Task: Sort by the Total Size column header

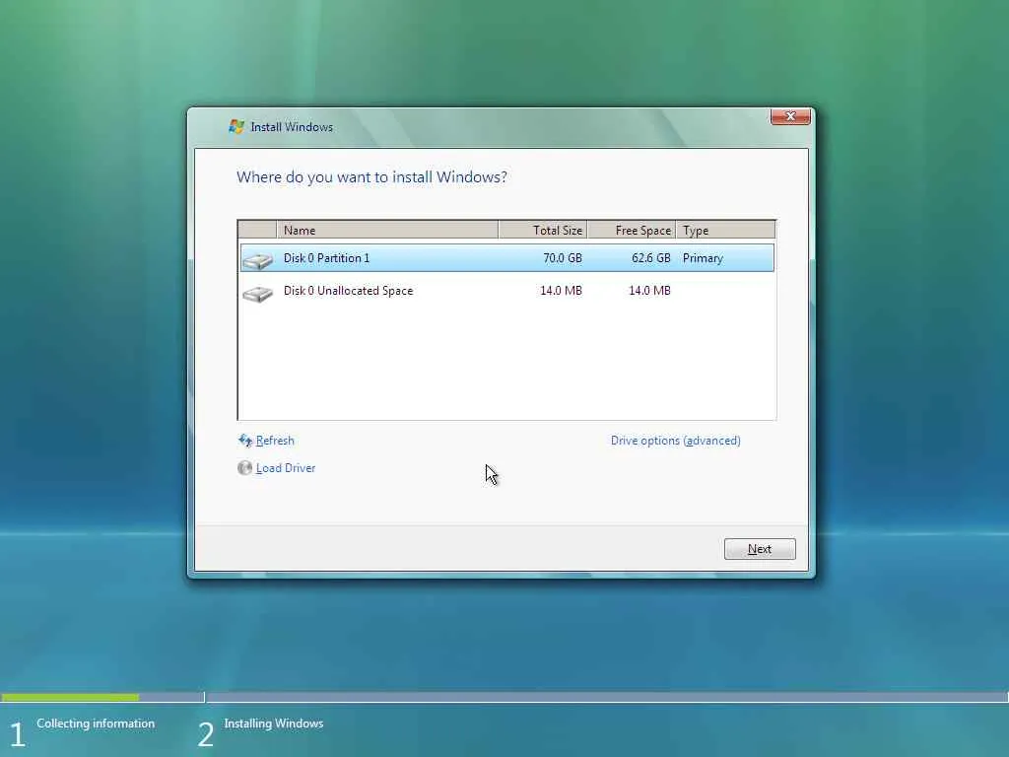Action: (543, 230)
